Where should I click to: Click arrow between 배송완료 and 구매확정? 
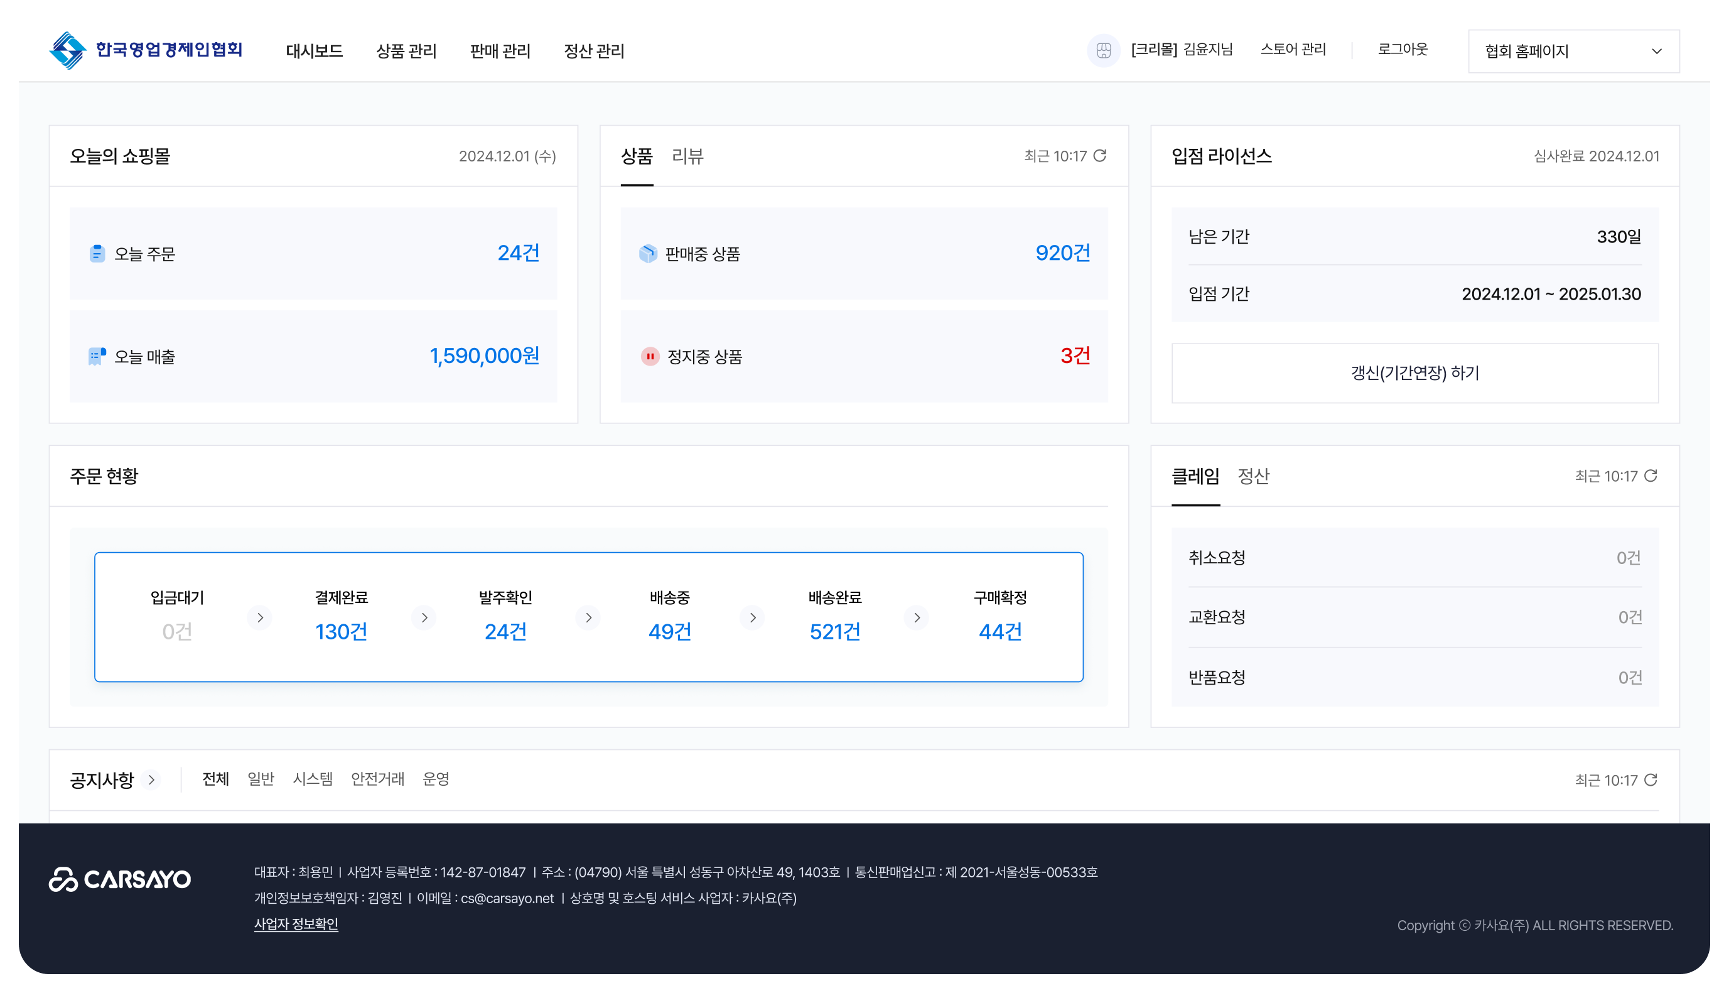click(917, 617)
